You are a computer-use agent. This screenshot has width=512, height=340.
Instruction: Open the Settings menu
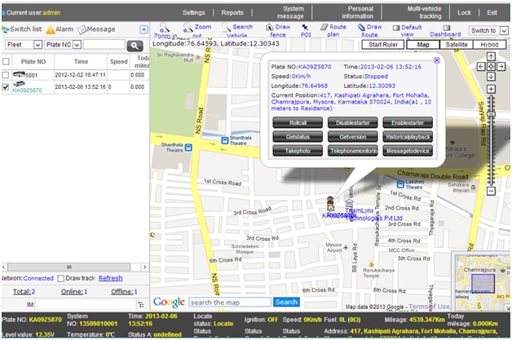(x=194, y=13)
